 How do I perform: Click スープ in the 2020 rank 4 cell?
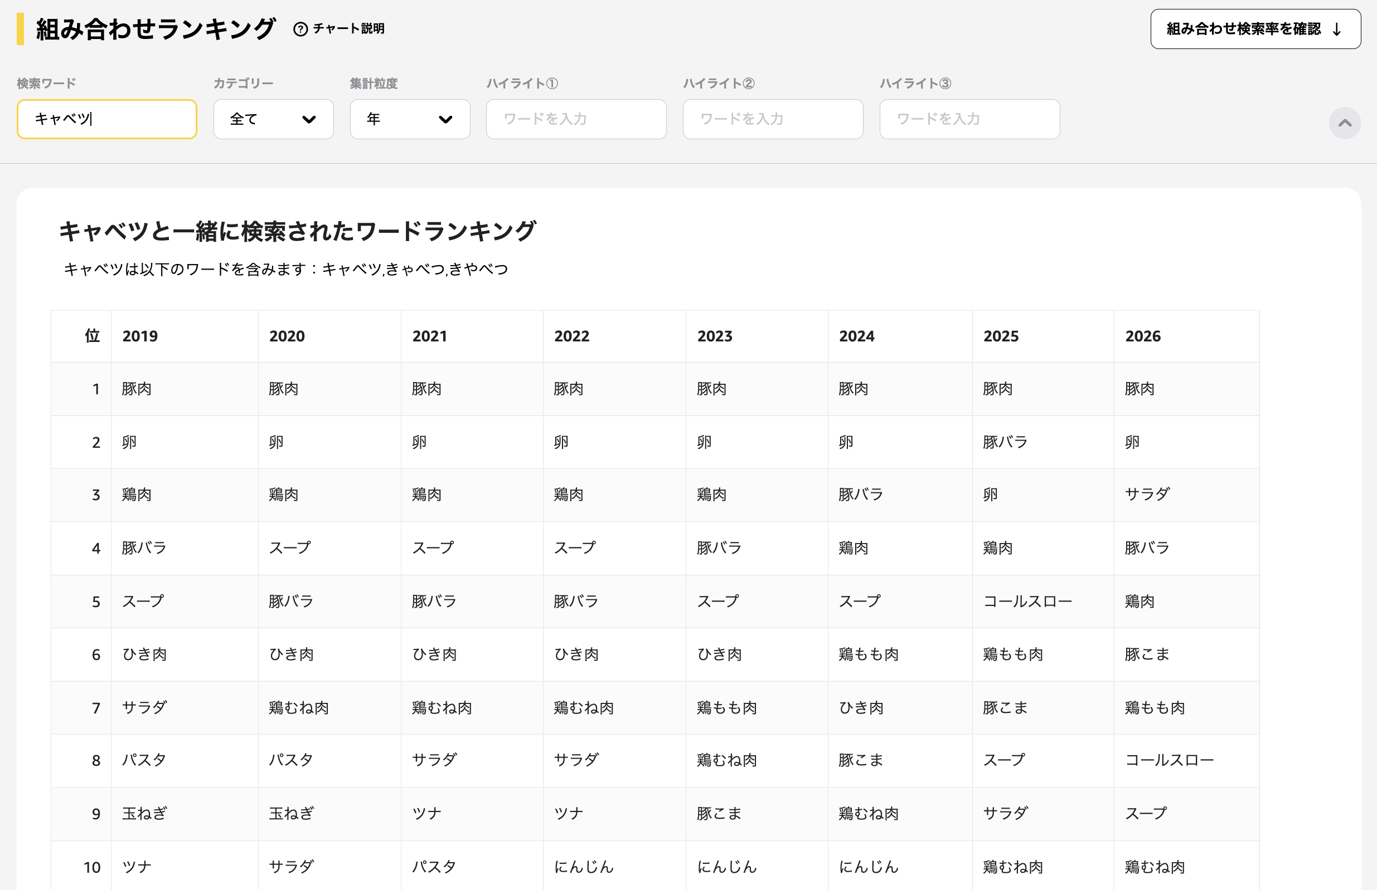[290, 548]
